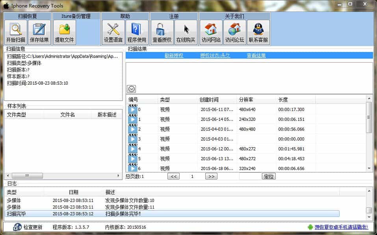Select the video icon of row 2
The height and width of the screenshot is (235, 377).
[x=133, y=129]
